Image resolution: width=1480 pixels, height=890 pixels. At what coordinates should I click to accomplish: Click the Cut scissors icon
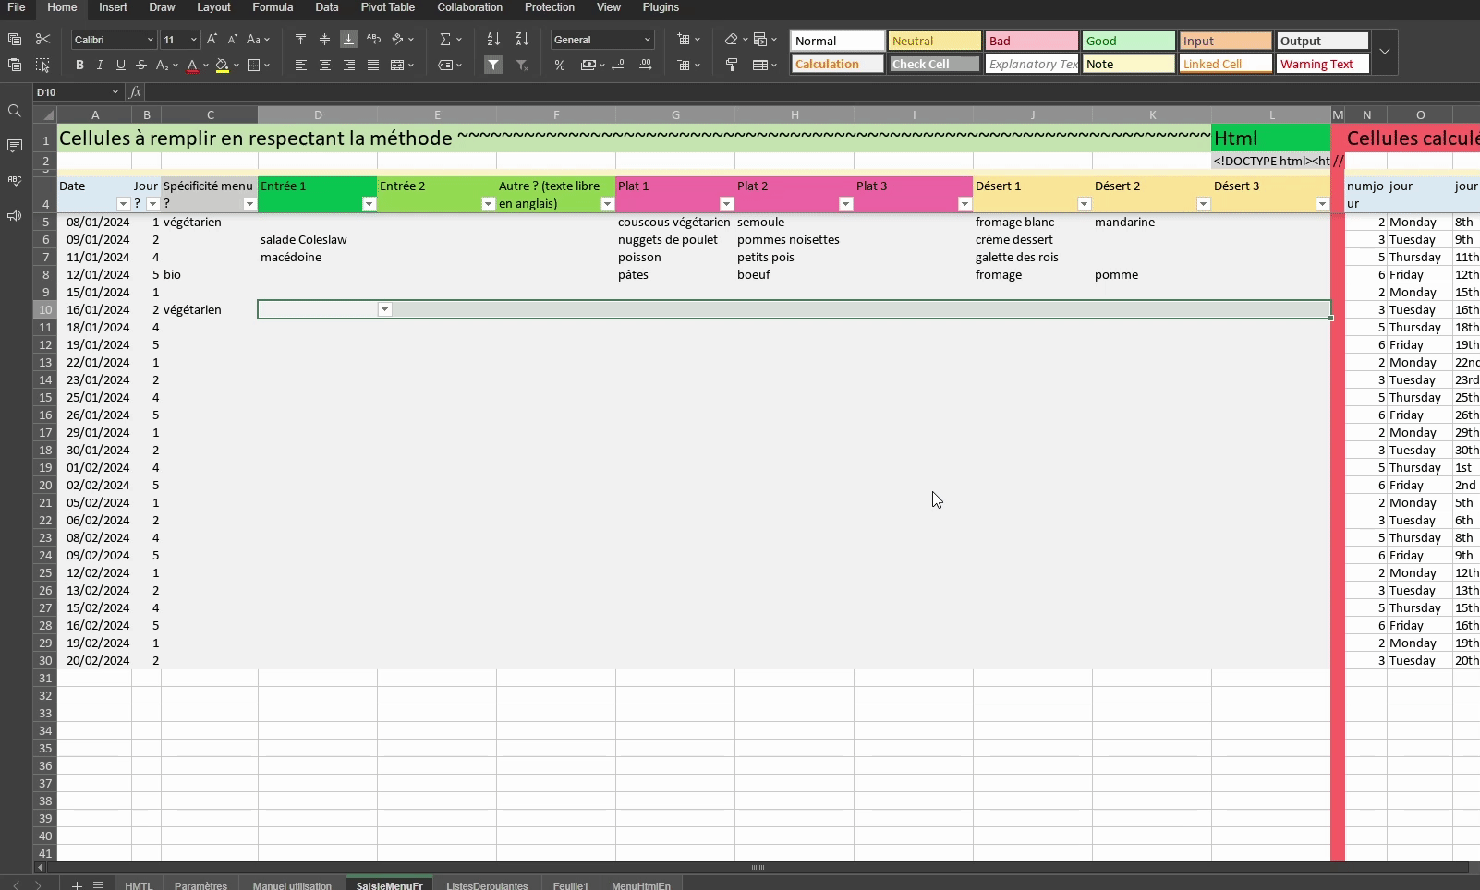click(x=42, y=39)
